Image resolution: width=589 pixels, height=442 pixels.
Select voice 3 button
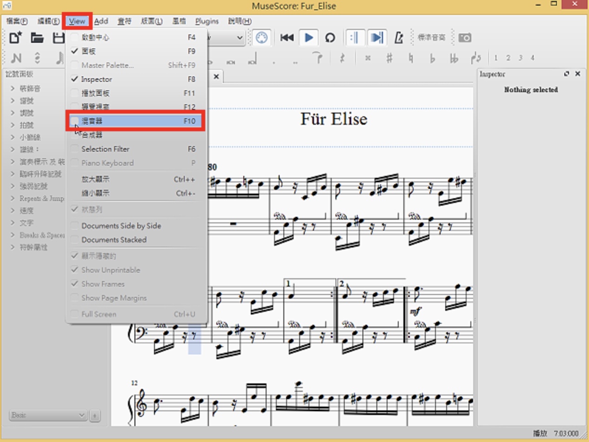coord(520,58)
